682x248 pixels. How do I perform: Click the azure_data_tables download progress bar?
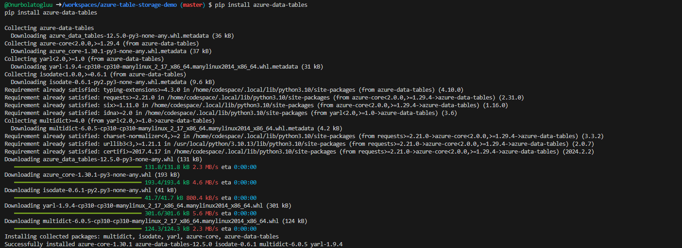77,167
